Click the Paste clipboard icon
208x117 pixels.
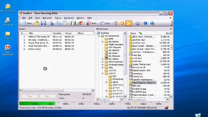pyautogui.click(x=65, y=23)
